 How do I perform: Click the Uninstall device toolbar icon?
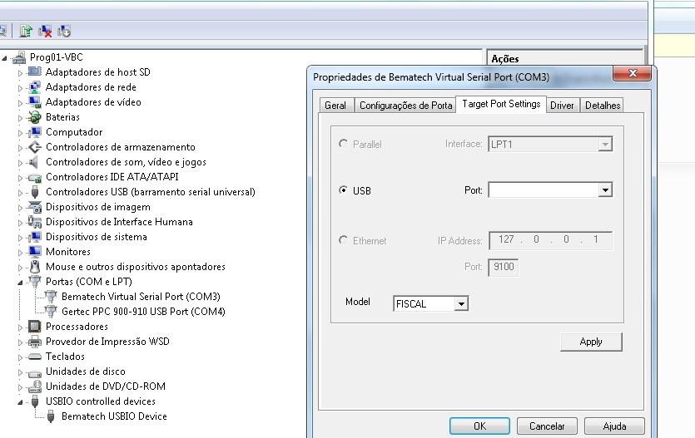tap(45, 31)
